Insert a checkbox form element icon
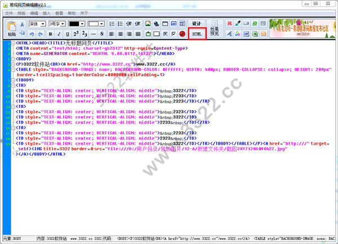This screenshot has width=338, height=244. point(174,34)
